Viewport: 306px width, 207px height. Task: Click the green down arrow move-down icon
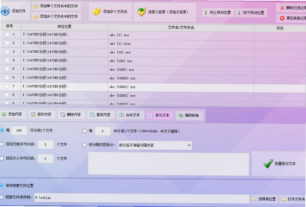pyautogui.click(x=239, y=13)
